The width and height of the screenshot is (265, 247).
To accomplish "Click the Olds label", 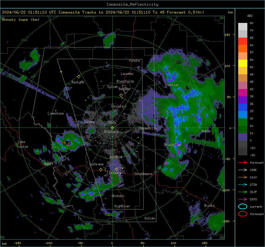I will [112, 122].
